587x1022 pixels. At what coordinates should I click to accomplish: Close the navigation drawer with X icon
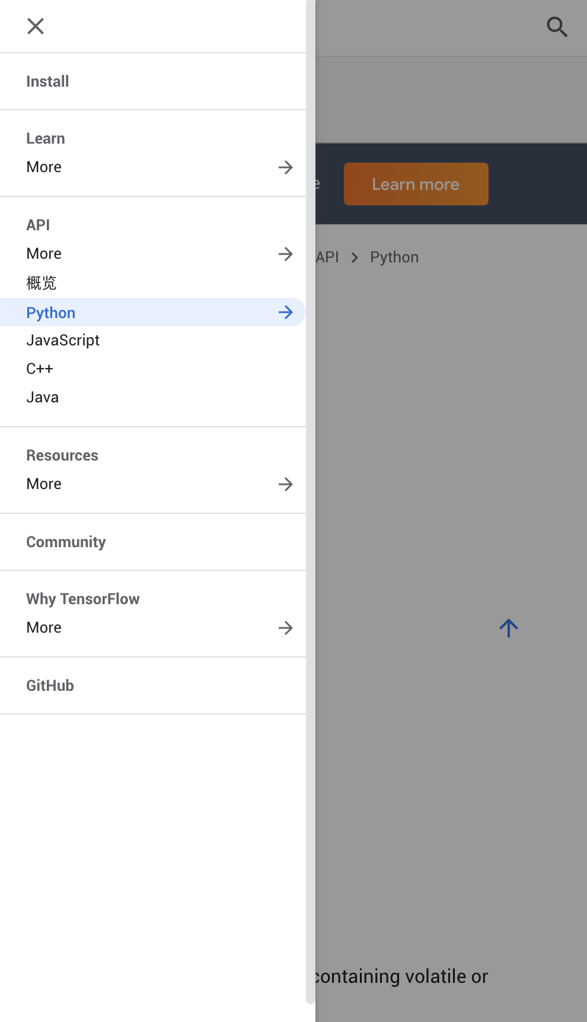(36, 26)
